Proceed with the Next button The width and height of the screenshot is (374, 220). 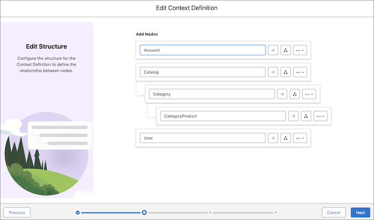coord(361,213)
